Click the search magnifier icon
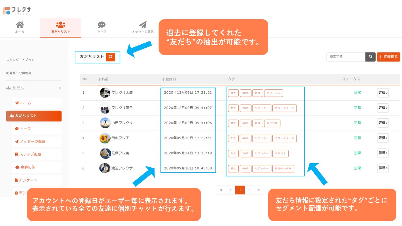The image size is (402, 226). pyautogui.click(x=370, y=57)
